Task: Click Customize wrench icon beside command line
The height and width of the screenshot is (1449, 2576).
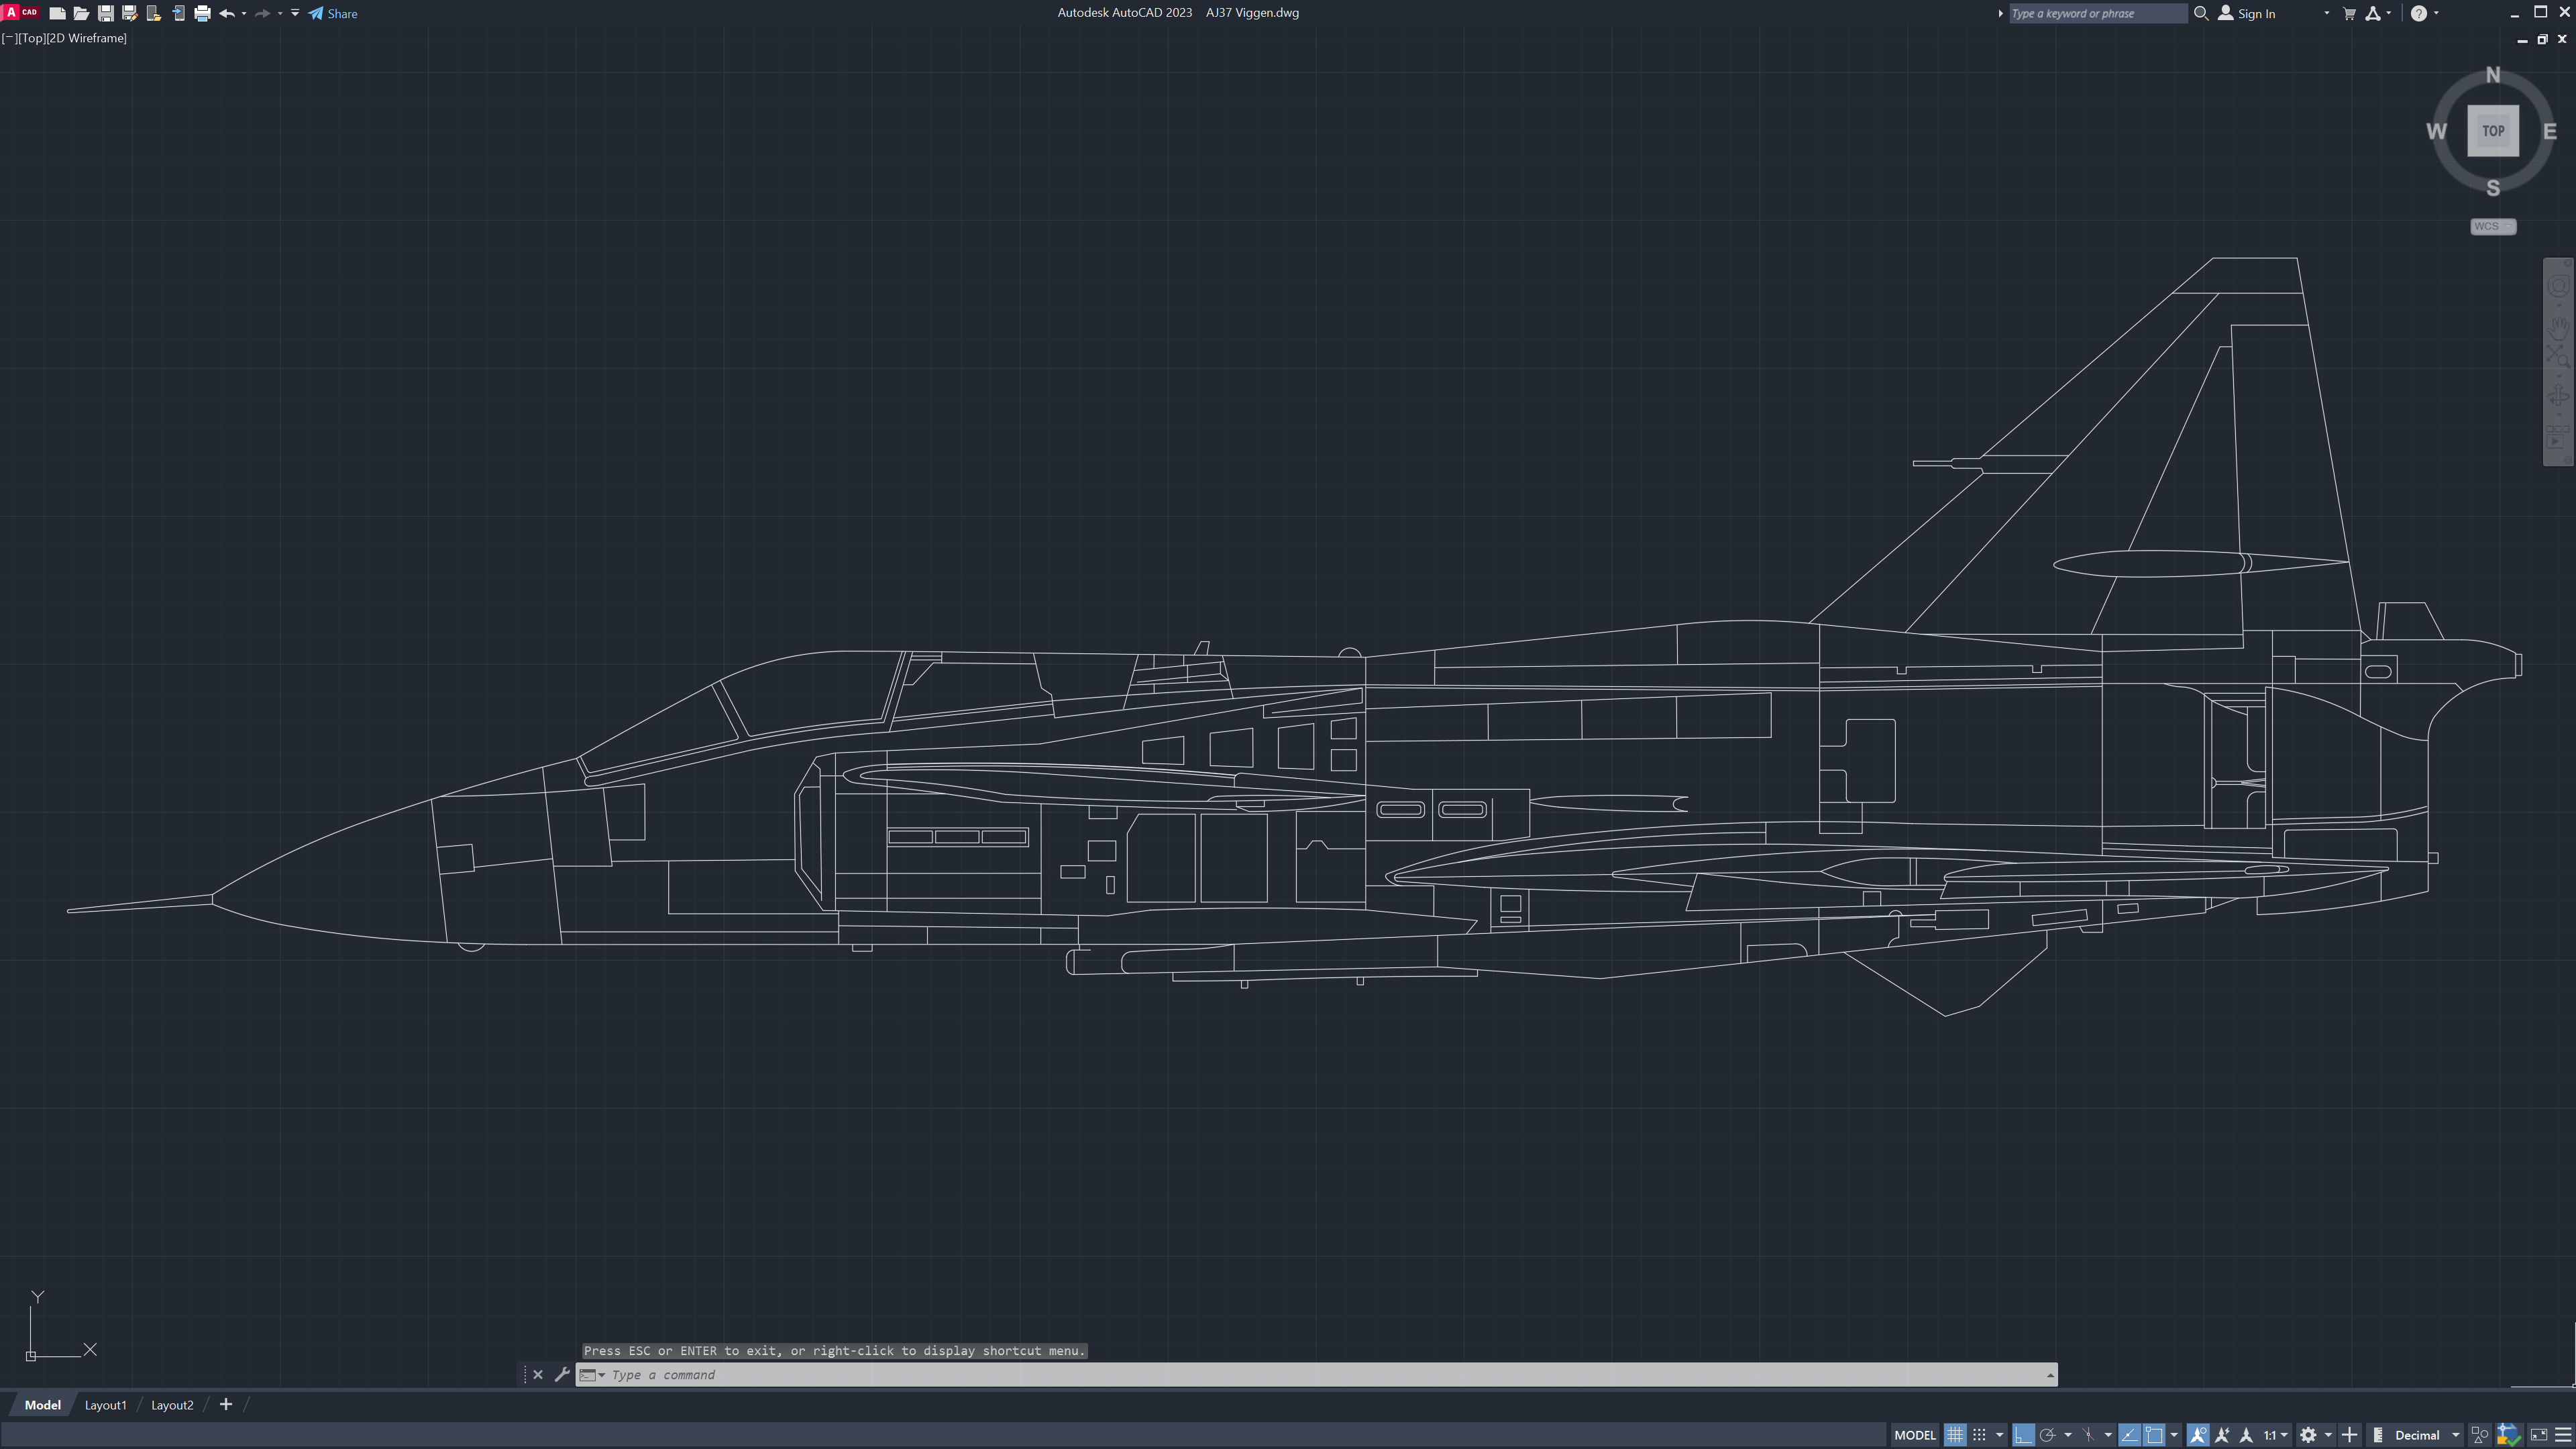Action: pyautogui.click(x=562, y=1375)
